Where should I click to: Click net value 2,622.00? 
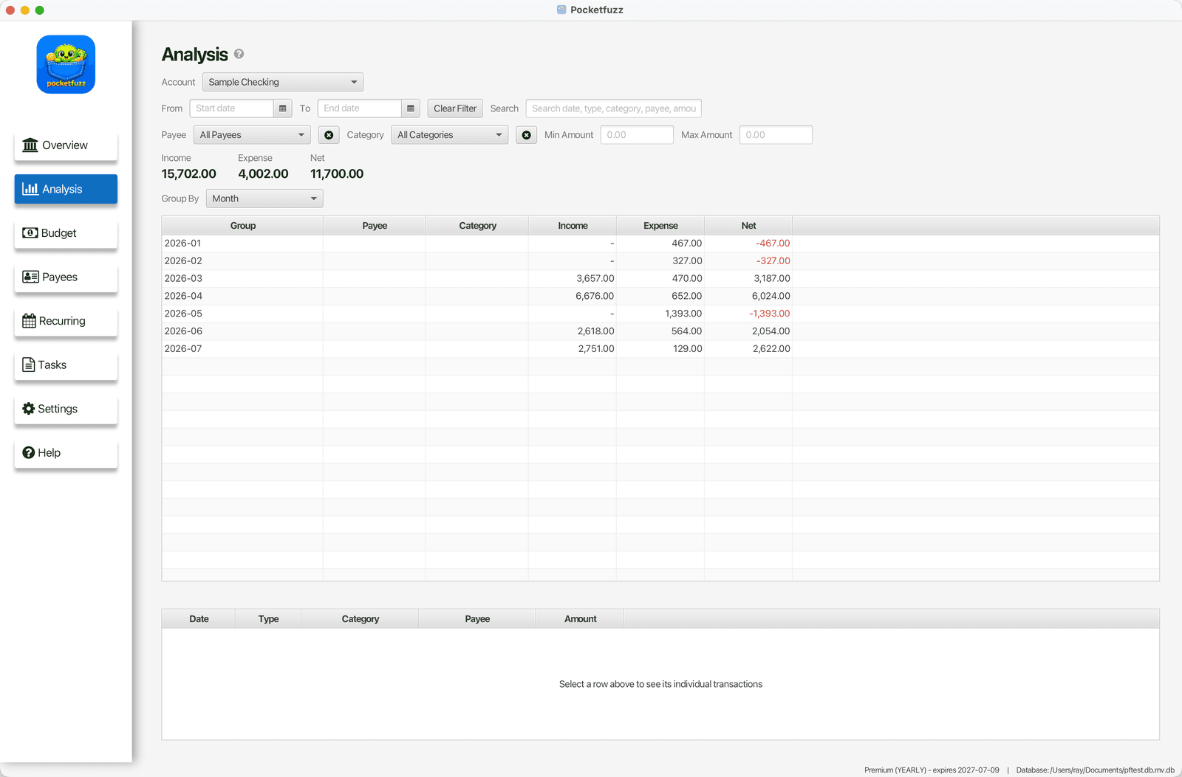coord(771,349)
